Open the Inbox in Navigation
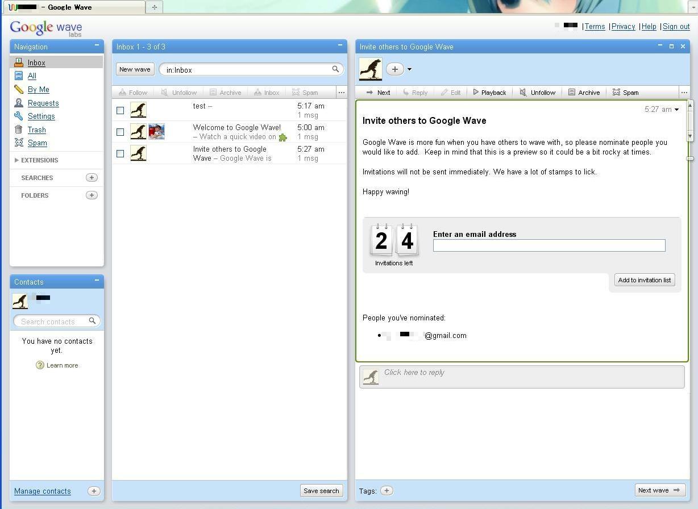Viewport: 698px width, 509px height. (36, 62)
